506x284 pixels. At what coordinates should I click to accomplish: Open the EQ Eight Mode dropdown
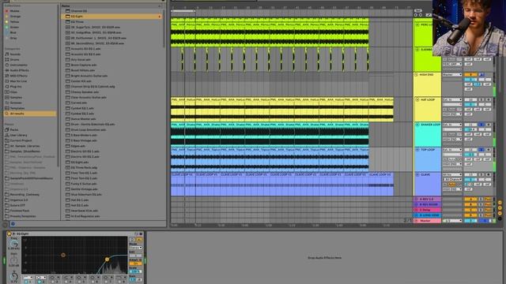[x=135, y=248]
